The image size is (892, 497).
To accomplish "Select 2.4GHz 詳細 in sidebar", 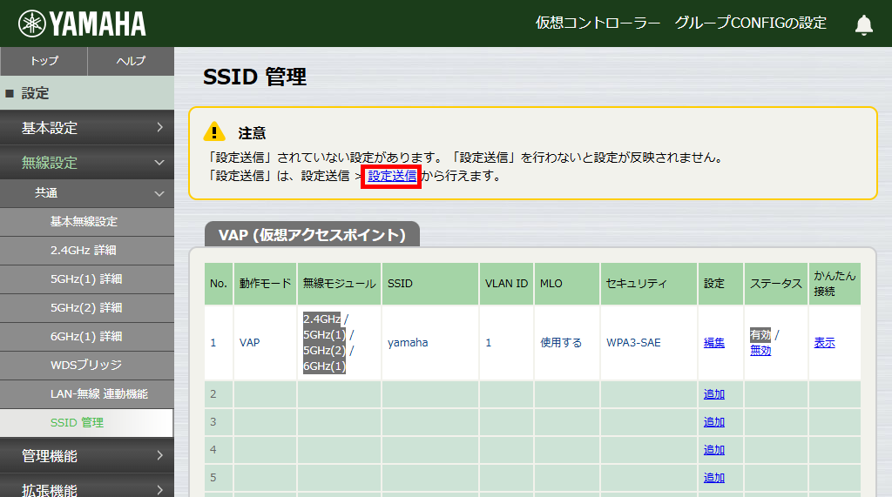I will [87, 250].
